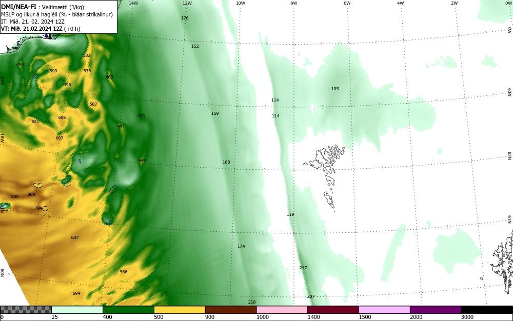
Task: Choose the dark maroon 1400–1500 legend swatch
Action: click(x=333, y=310)
